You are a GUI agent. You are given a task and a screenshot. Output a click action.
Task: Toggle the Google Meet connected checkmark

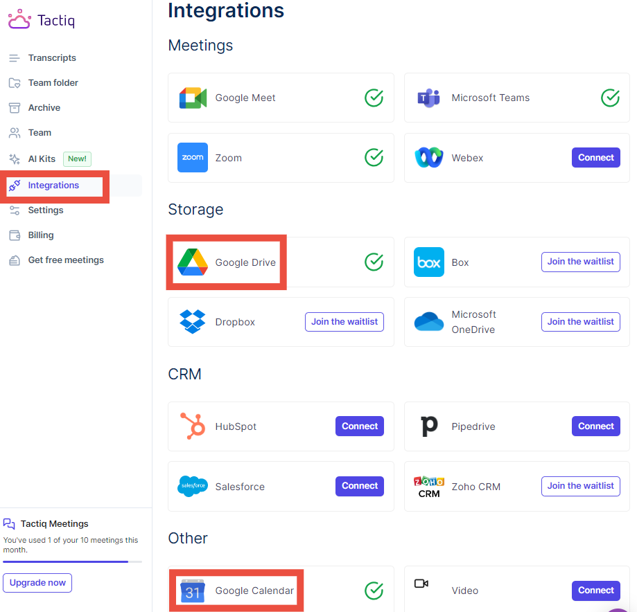(374, 98)
